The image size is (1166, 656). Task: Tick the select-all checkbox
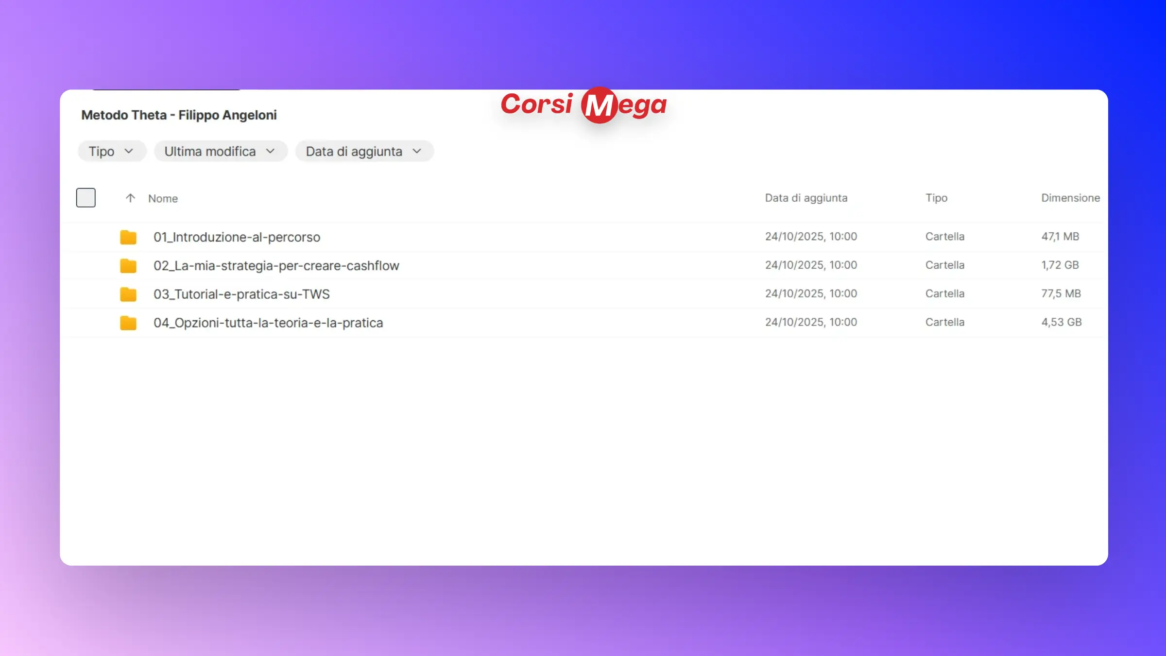coord(86,198)
